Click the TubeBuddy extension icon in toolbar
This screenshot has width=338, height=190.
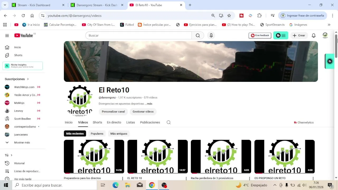241,16
